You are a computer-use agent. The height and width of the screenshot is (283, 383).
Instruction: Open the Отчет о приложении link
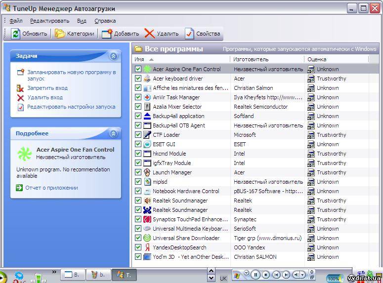pyautogui.click(x=51, y=188)
